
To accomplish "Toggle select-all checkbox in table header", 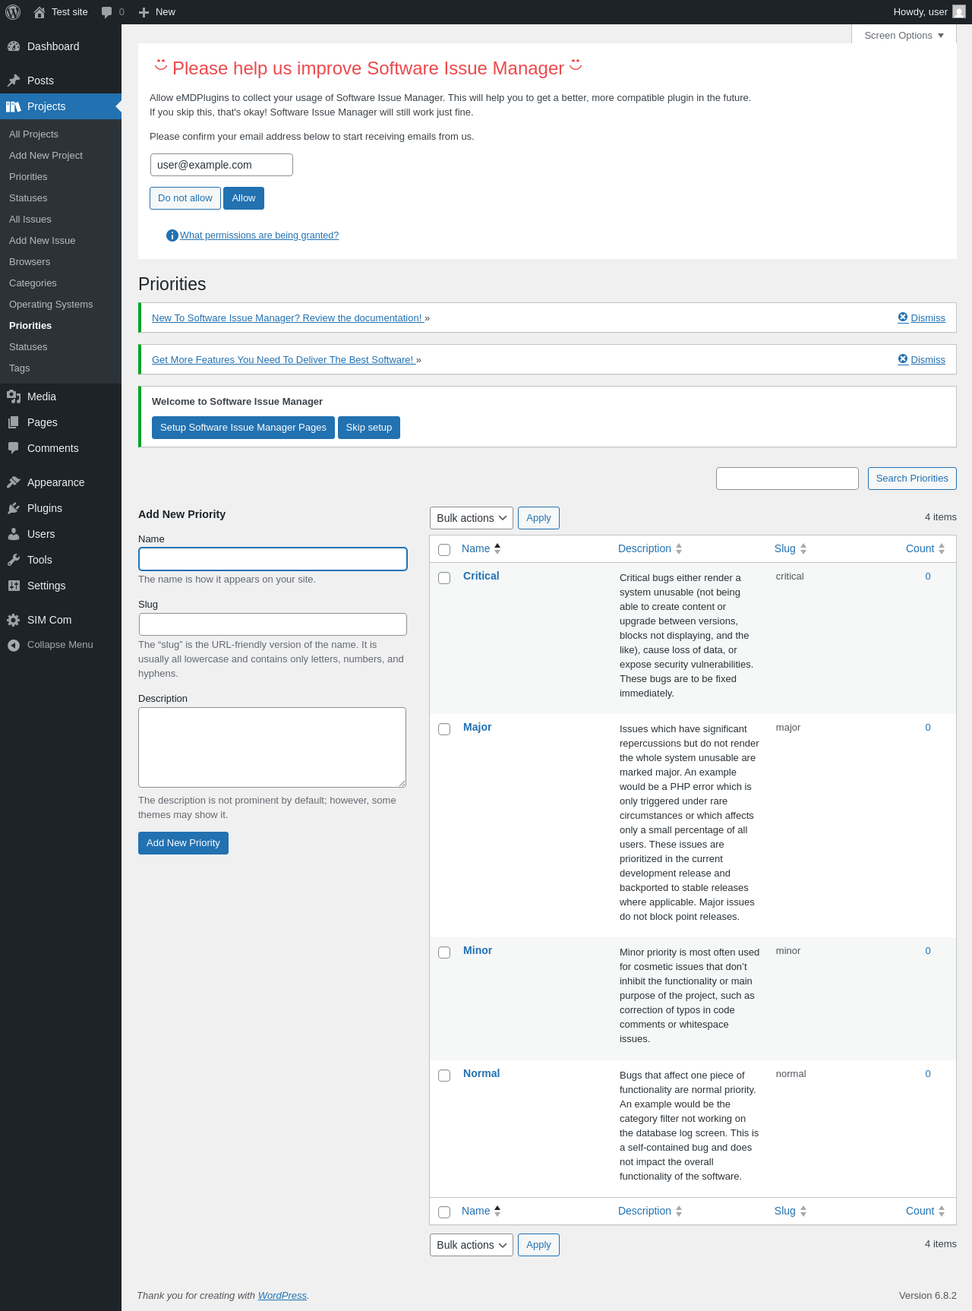I will [445, 550].
